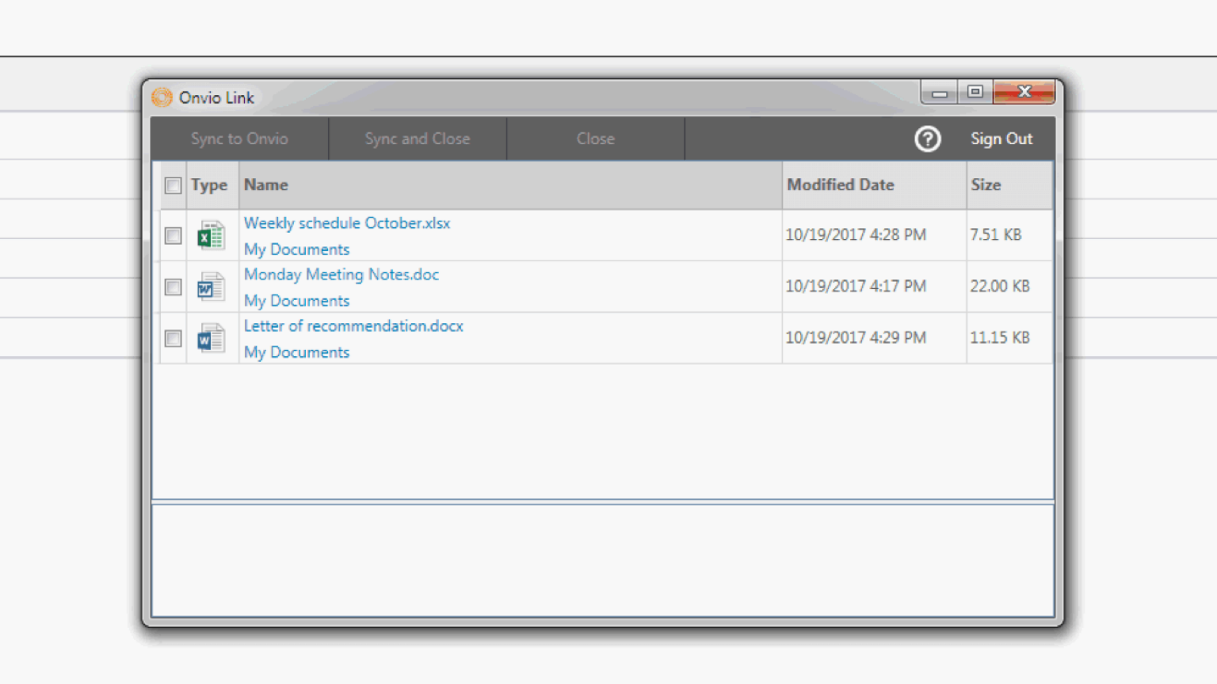The width and height of the screenshot is (1217, 684).
Task: Click the Word icon for Monday Meeting Notes.doc
Action: [x=211, y=287]
